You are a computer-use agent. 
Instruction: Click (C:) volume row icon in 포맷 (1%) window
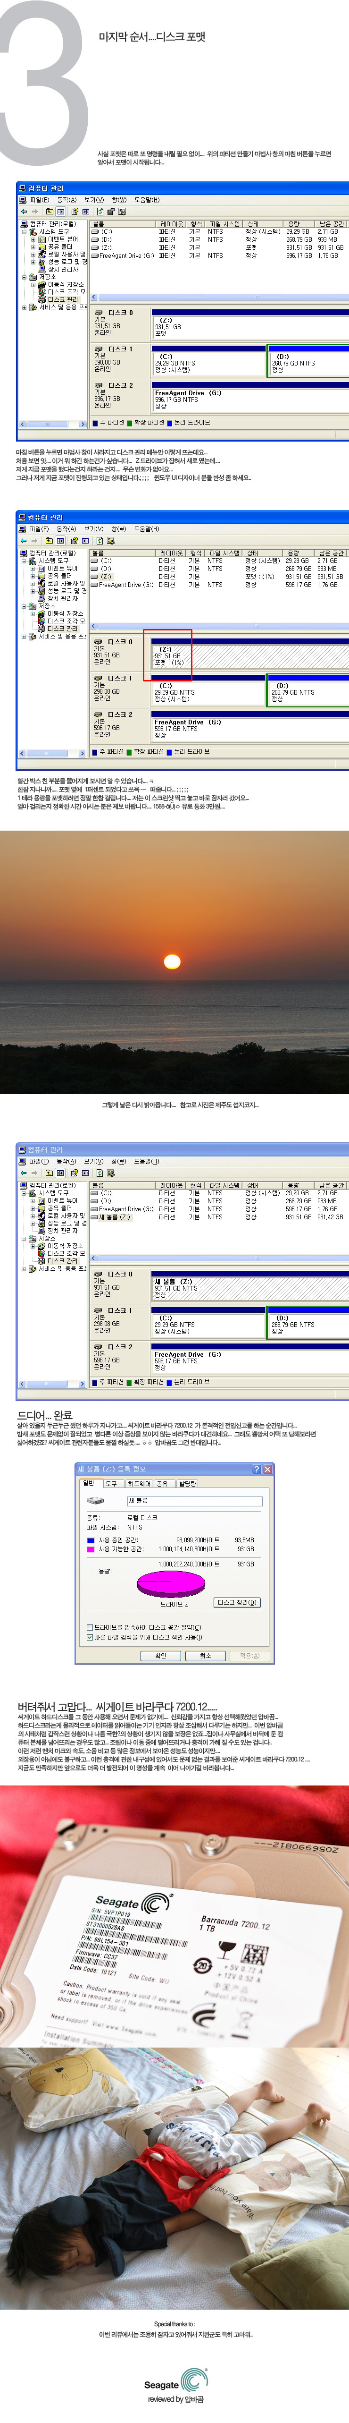pyautogui.click(x=95, y=561)
